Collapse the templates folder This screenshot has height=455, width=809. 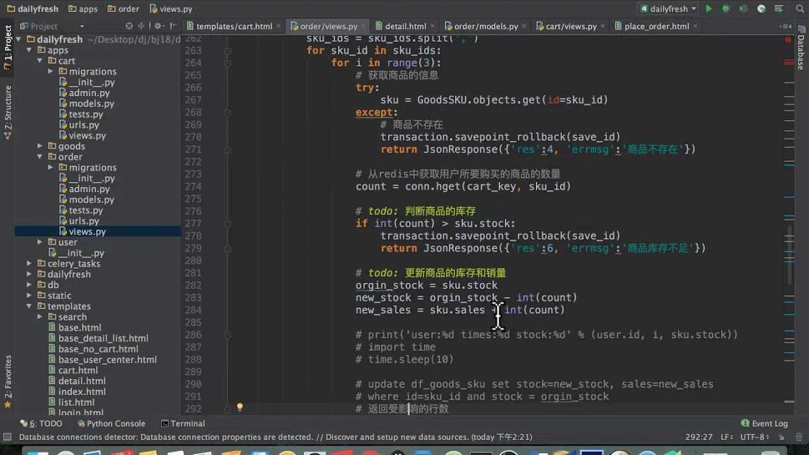pyautogui.click(x=29, y=306)
